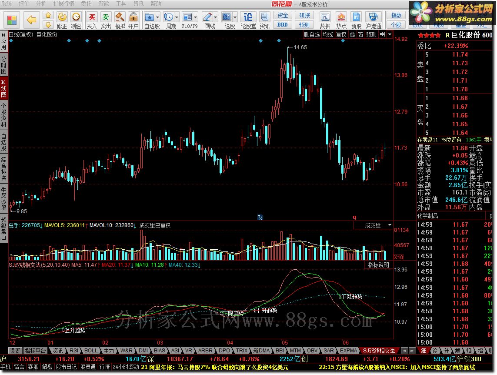Click the yellow down arrow icon
Viewport: 497px width, 375px height.
coord(48,24)
